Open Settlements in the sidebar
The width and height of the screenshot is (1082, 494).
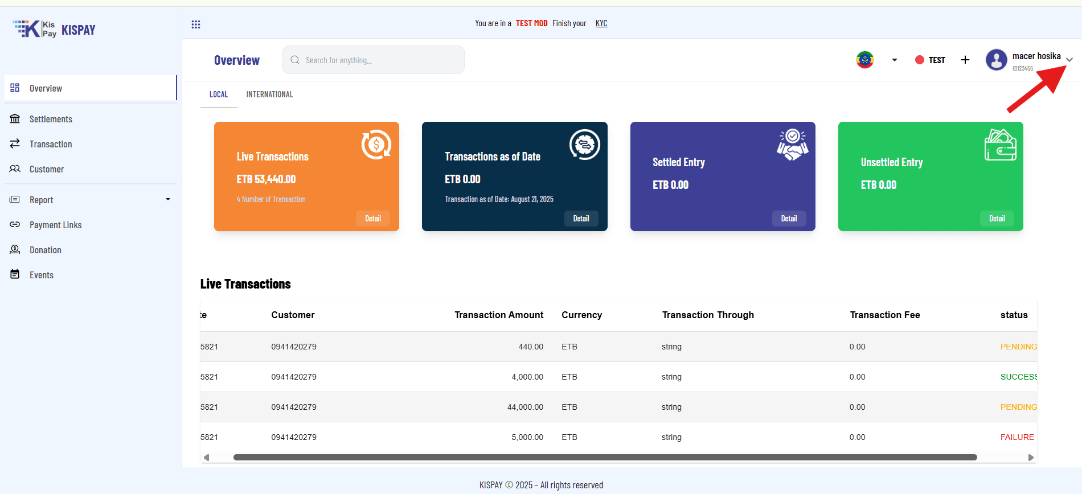point(91,119)
